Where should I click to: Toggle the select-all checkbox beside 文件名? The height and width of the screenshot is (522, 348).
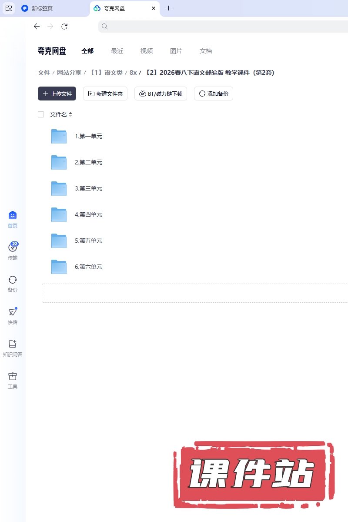click(x=41, y=114)
